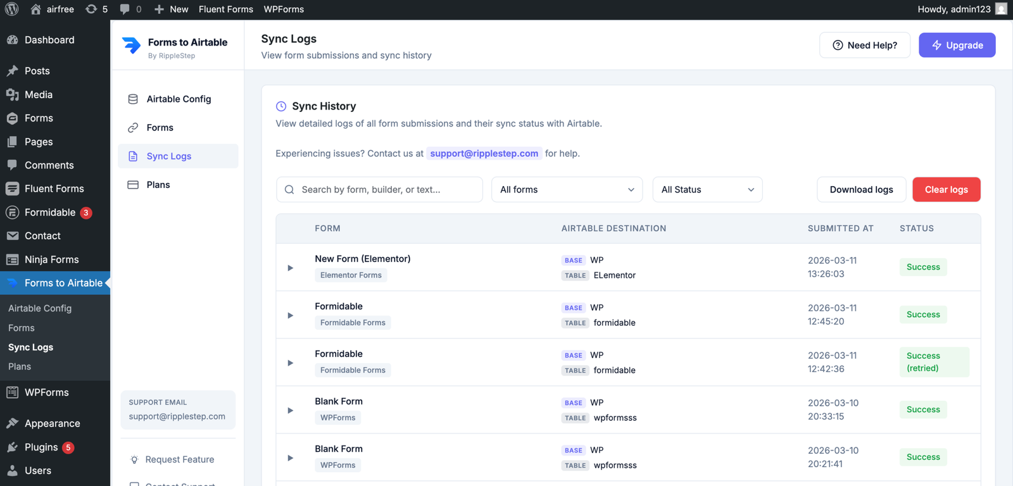Click the support email in sidebar card
This screenshot has width=1013, height=486.
[177, 416]
